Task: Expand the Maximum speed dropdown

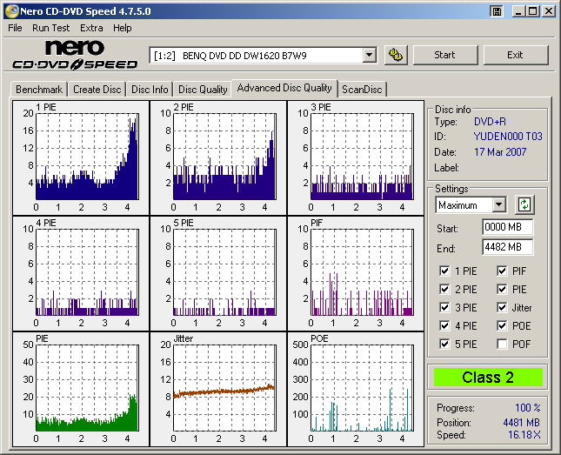Action: (498, 205)
